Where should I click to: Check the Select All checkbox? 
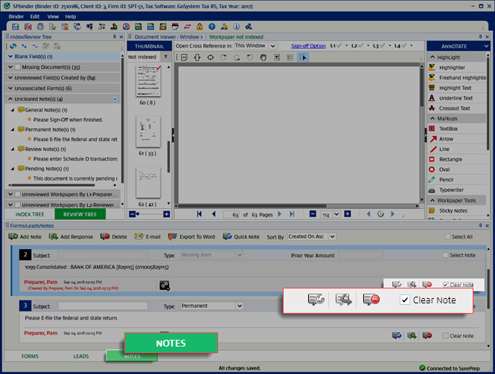point(446,237)
